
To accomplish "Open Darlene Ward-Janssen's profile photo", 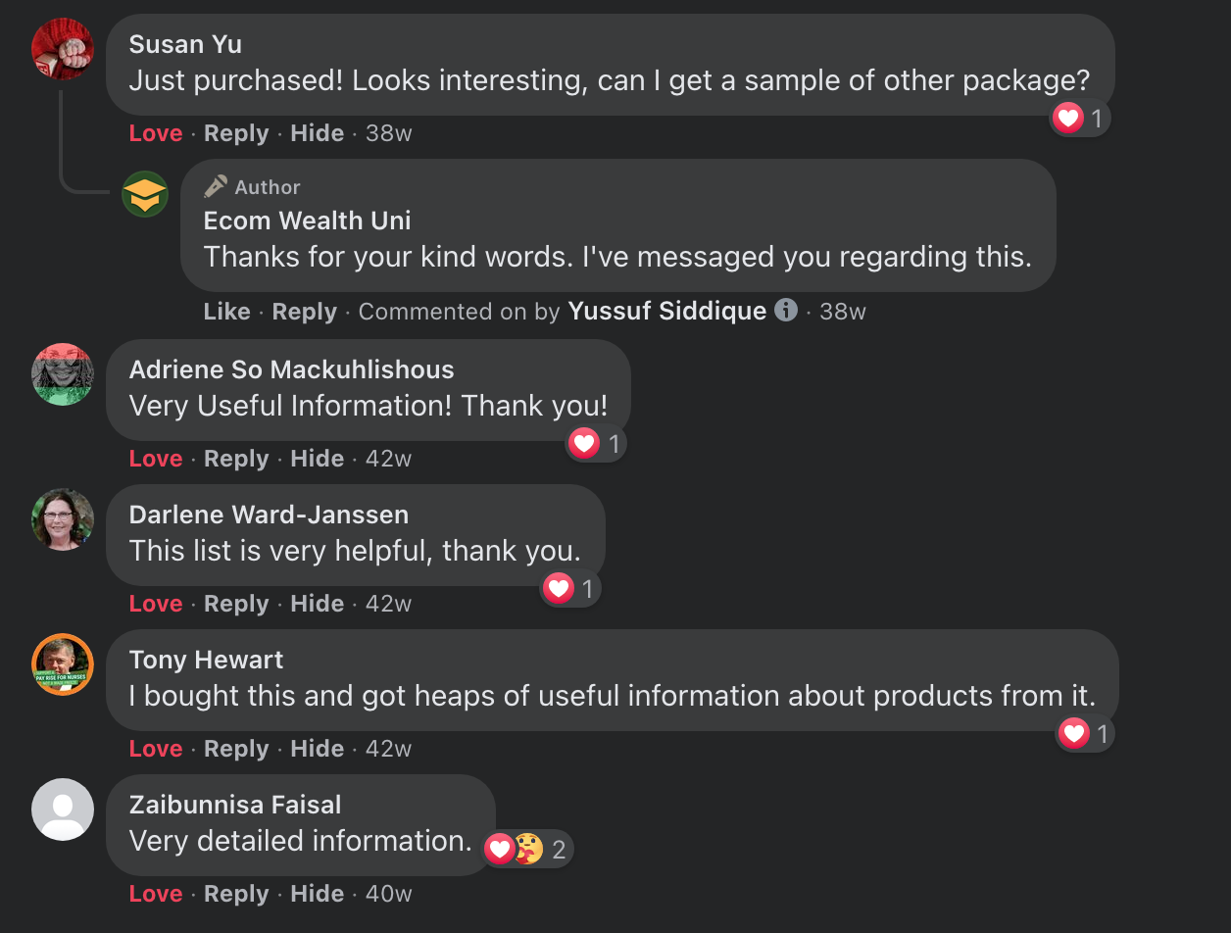I will 63,519.
